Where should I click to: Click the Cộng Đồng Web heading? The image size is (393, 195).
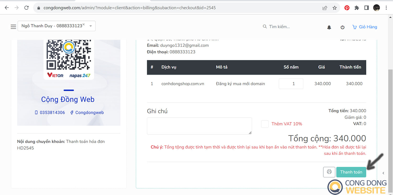[68, 99]
